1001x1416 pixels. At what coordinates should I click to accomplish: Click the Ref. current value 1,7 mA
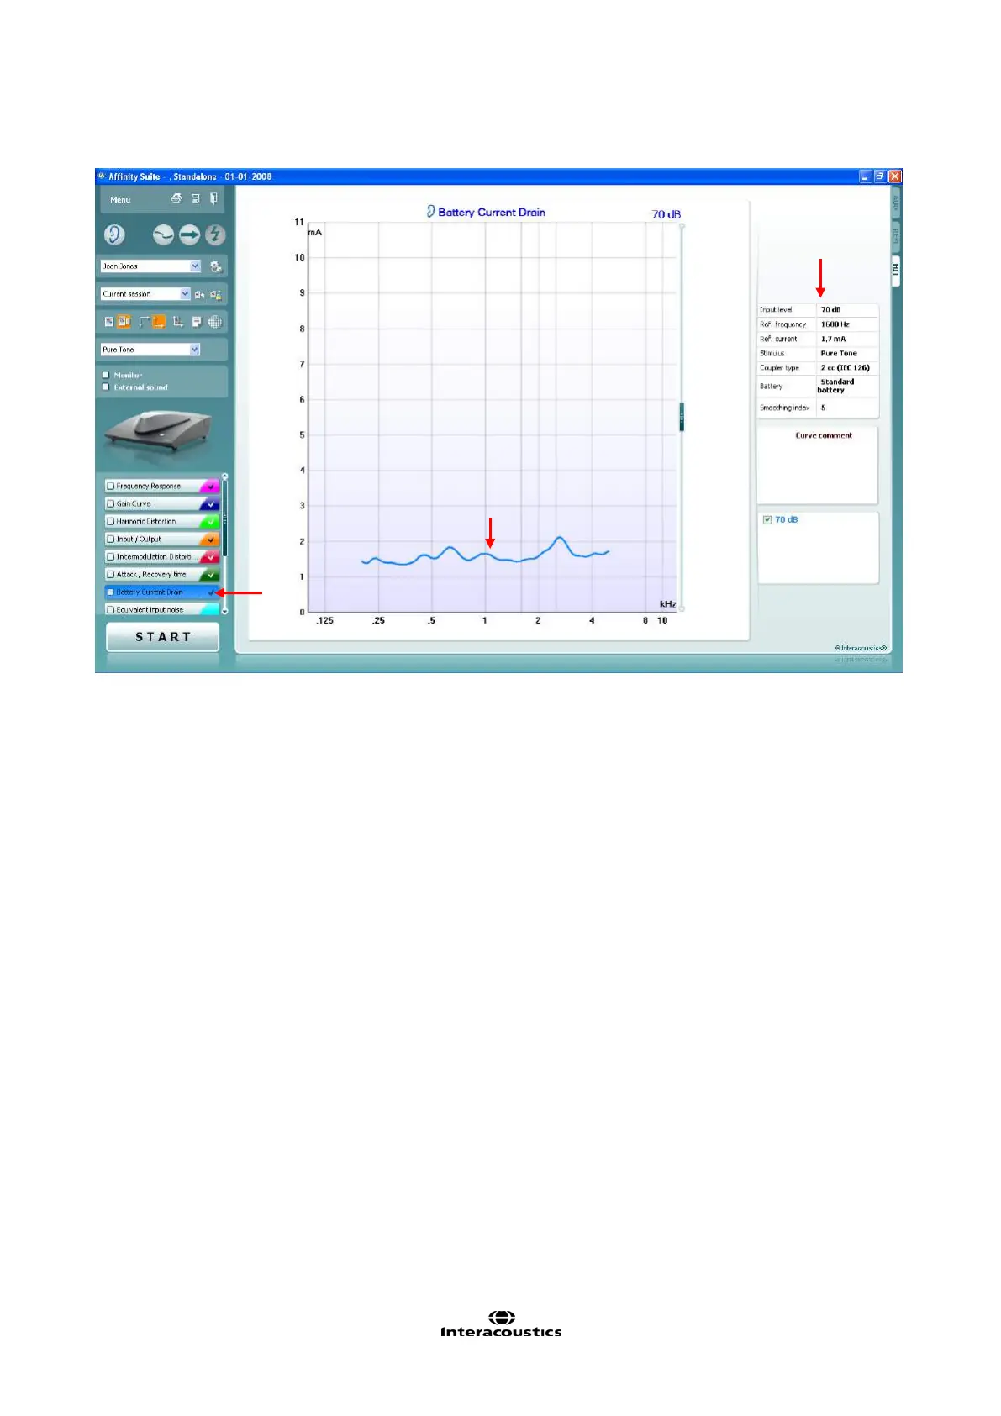(833, 339)
